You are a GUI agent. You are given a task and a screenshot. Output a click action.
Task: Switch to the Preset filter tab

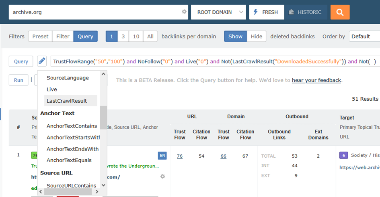click(x=40, y=36)
